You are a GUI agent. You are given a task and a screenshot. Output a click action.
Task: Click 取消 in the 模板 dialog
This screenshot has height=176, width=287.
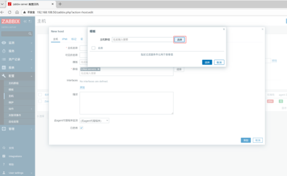coord(219,62)
